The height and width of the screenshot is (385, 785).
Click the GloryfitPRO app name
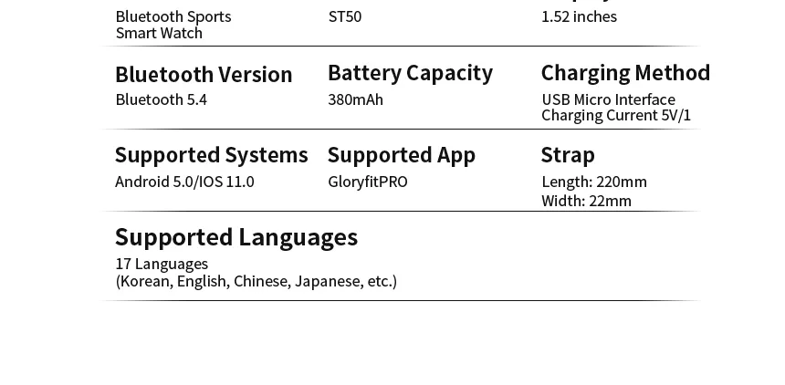tap(368, 182)
